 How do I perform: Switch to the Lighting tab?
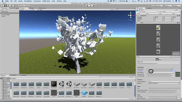(149, 8)
